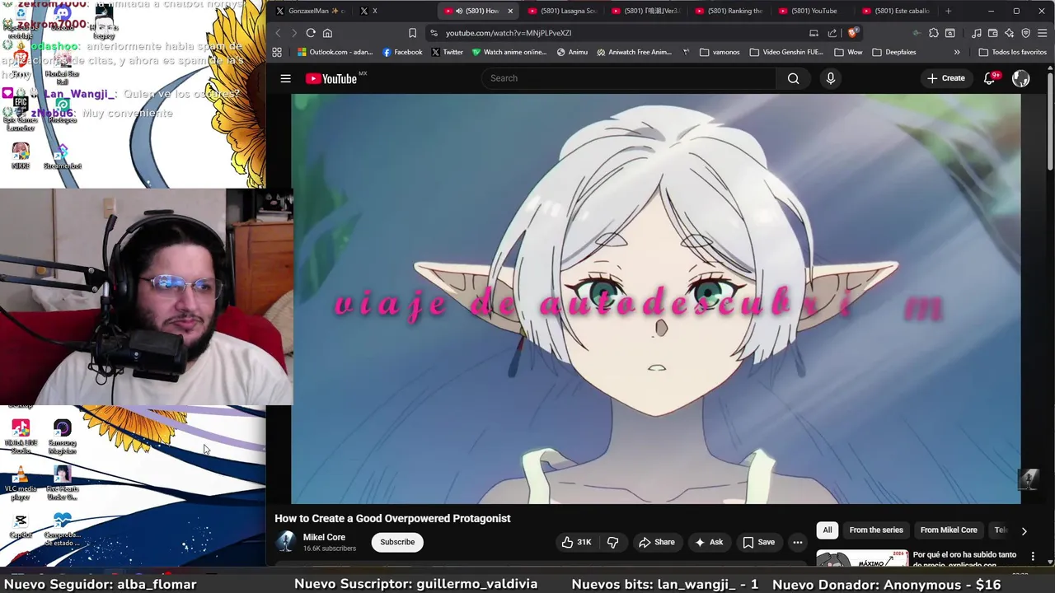Open the Outlook.com bookmark
Screen dimensions: 1055x593
tap(335, 52)
